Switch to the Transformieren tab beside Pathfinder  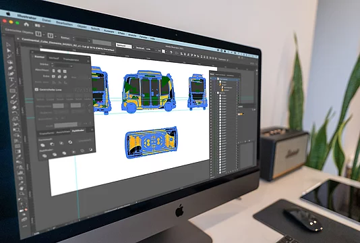tap(47, 133)
